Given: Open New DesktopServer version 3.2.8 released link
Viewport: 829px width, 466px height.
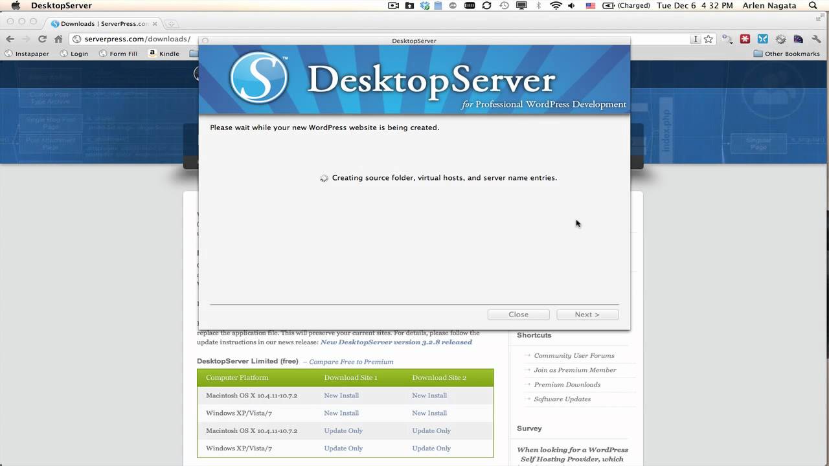Looking at the screenshot, I should (x=396, y=342).
